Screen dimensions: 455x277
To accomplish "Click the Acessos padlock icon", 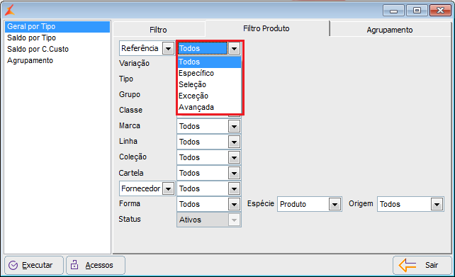I will click(x=74, y=264).
